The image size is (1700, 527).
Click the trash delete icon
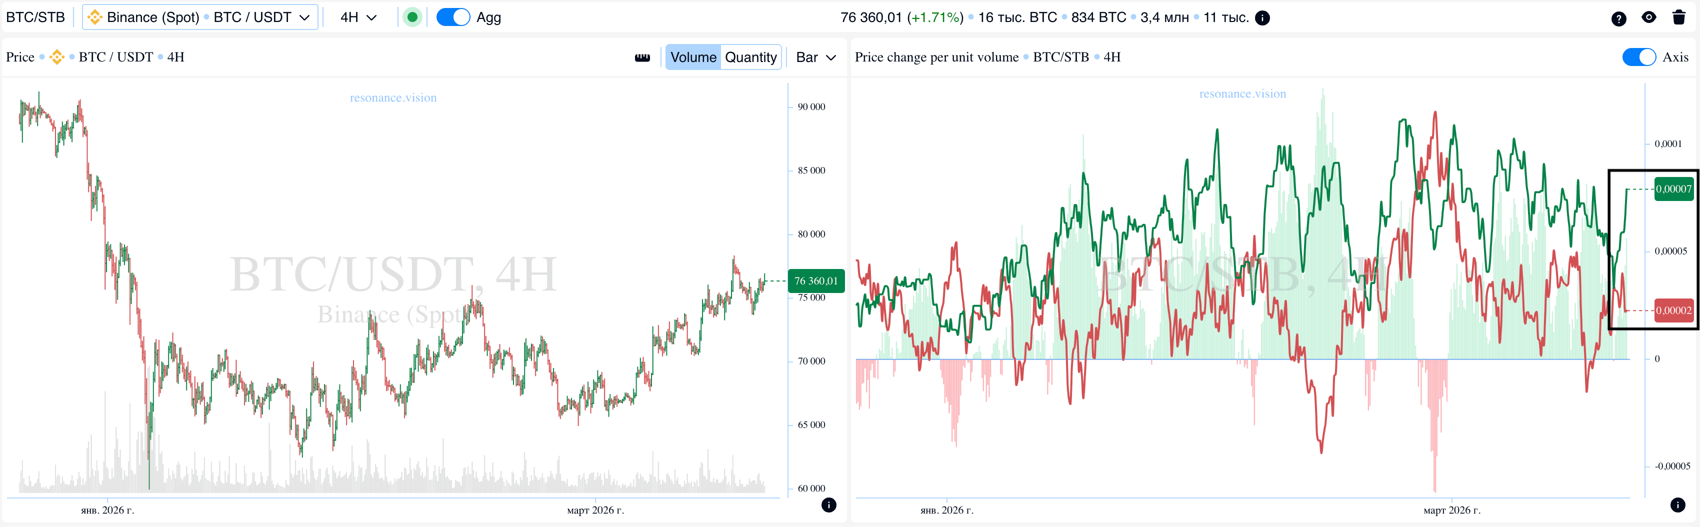pos(1679,18)
